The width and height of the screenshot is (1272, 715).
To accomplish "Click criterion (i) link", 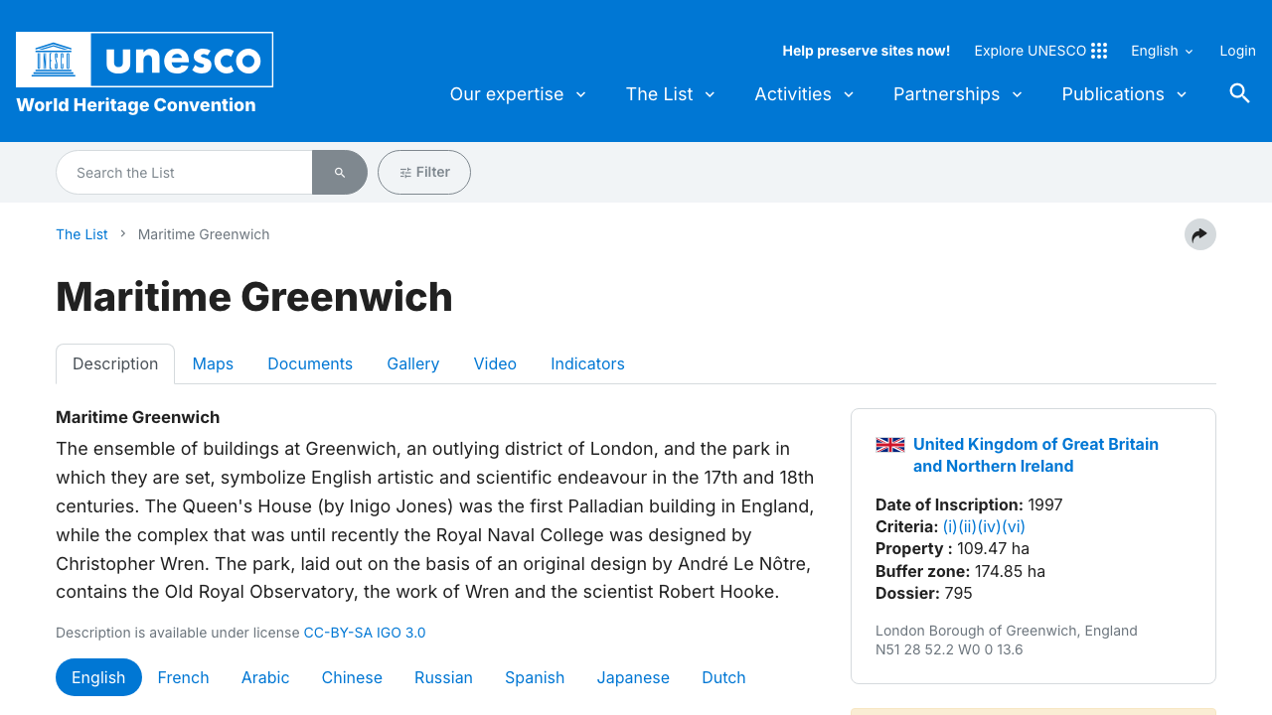I will 950,526.
